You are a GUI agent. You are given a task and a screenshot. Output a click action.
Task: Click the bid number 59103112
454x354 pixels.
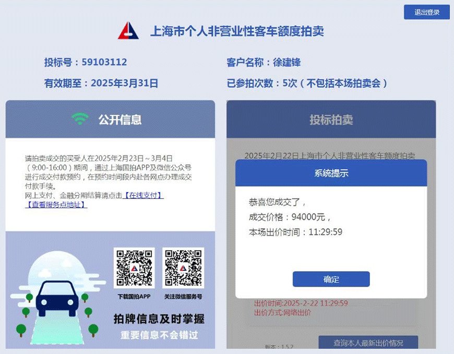[x=104, y=62]
